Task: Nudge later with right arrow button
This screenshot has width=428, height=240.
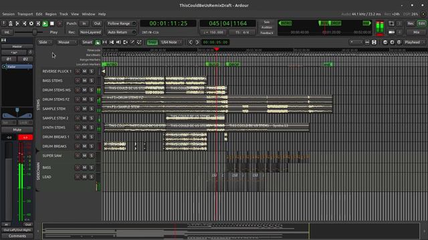Action: (x=197, y=42)
